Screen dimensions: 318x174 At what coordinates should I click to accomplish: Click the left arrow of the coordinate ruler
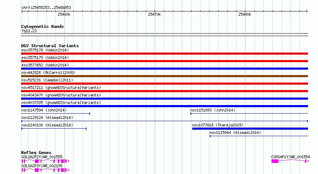[x=22, y=11]
